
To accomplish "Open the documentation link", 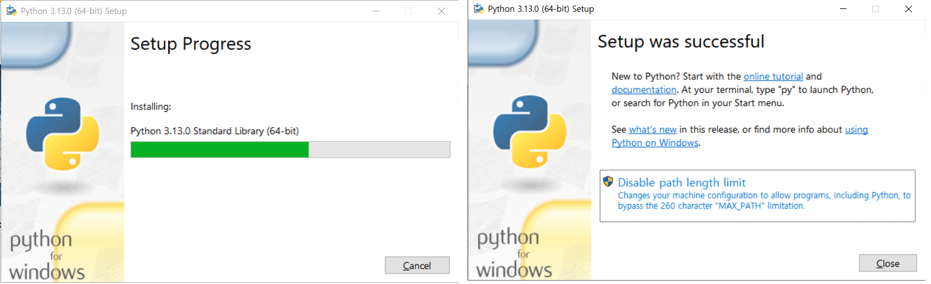I will (644, 90).
